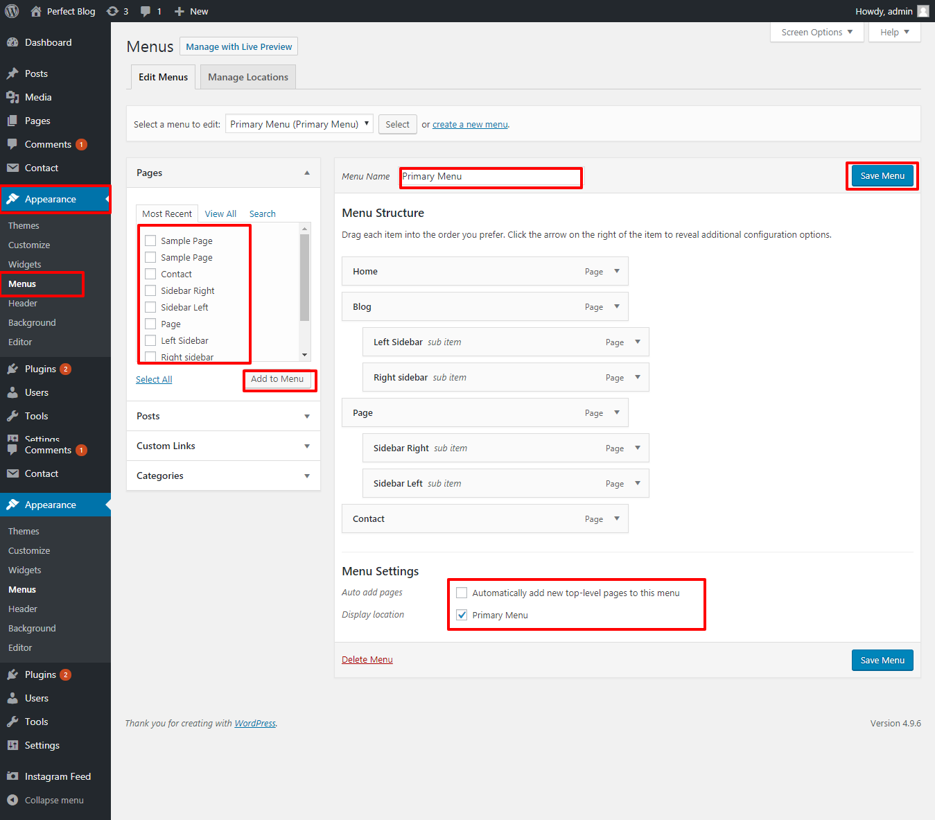Open the View All pages tab
The image size is (935, 820).
pos(220,213)
